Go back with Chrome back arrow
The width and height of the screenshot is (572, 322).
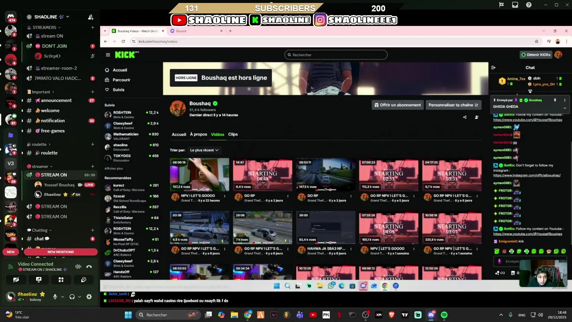(x=105, y=41)
